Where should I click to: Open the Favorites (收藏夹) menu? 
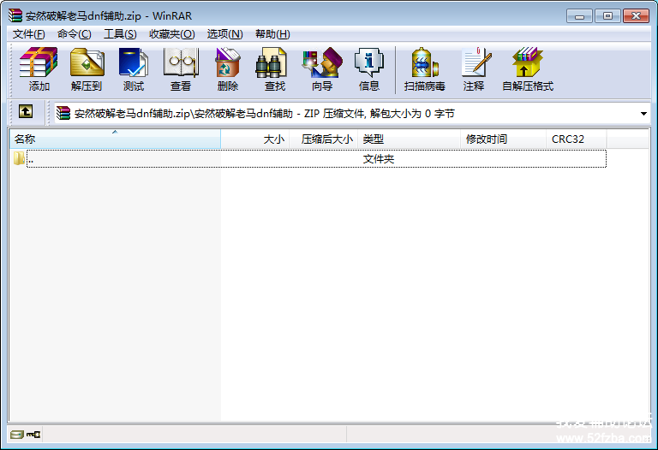tap(172, 34)
